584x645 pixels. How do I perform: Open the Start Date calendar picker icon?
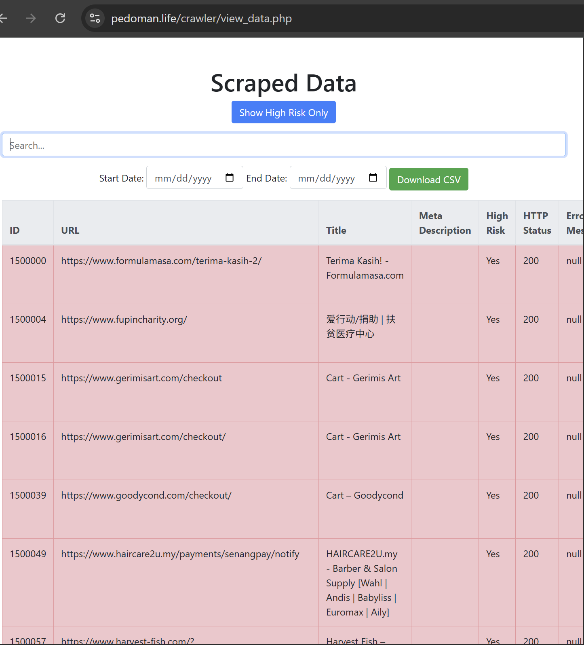point(230,178)
